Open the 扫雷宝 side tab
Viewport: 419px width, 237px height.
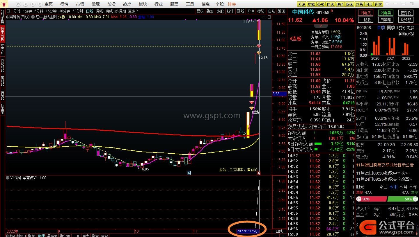3,109
